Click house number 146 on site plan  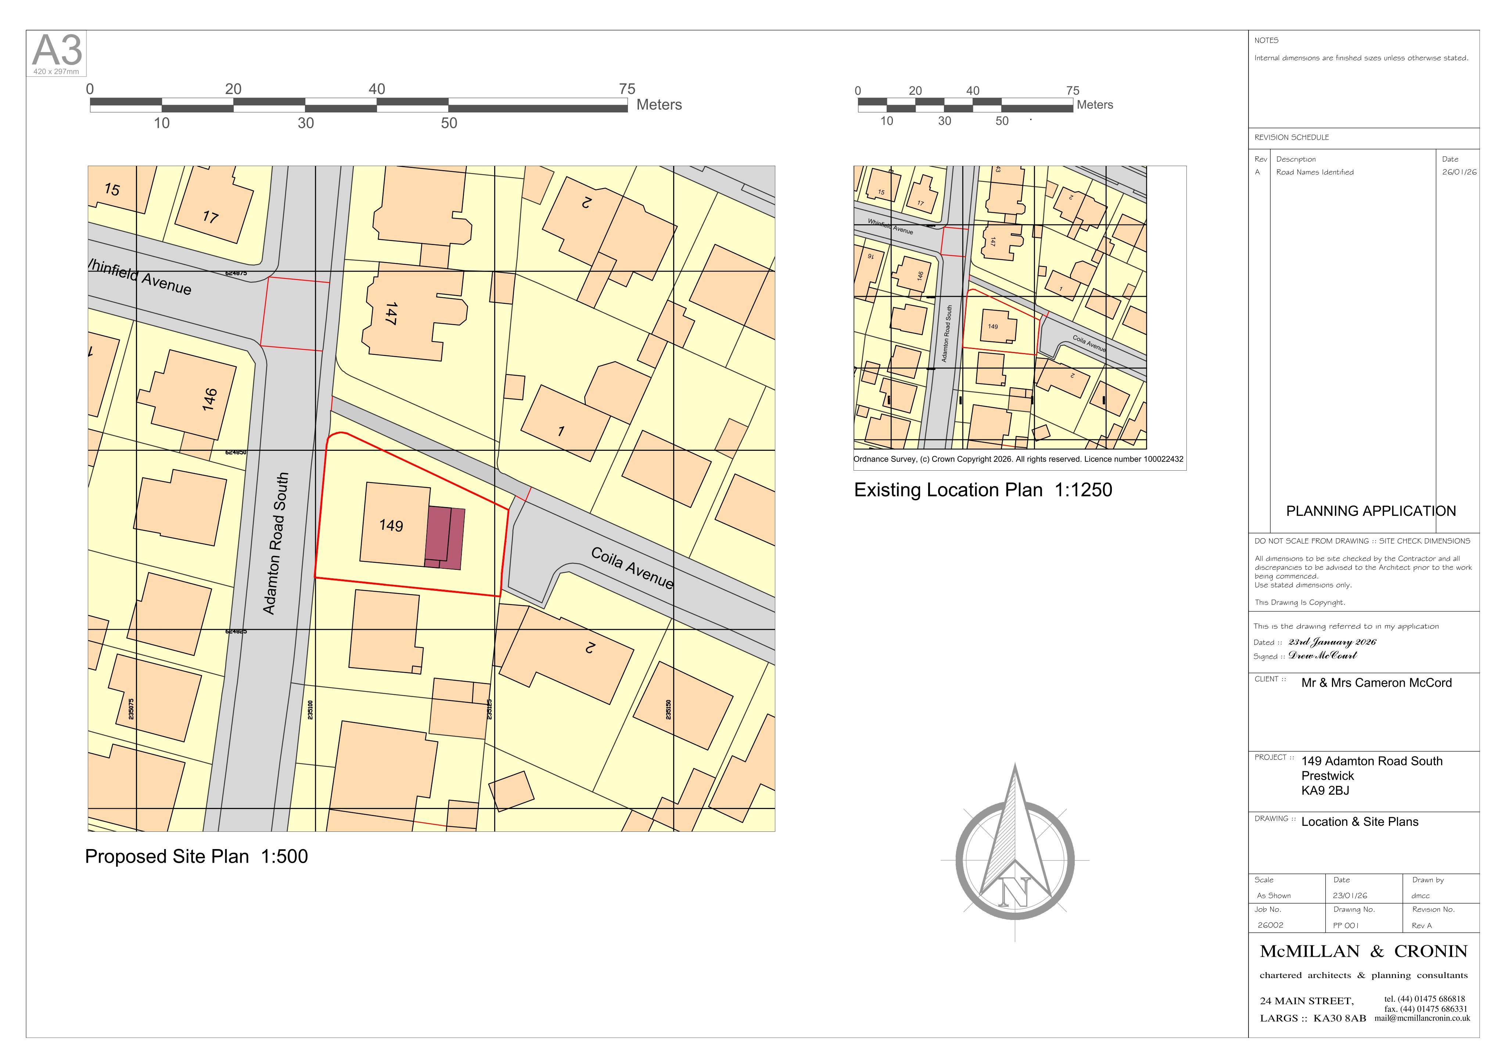point(209,399)
